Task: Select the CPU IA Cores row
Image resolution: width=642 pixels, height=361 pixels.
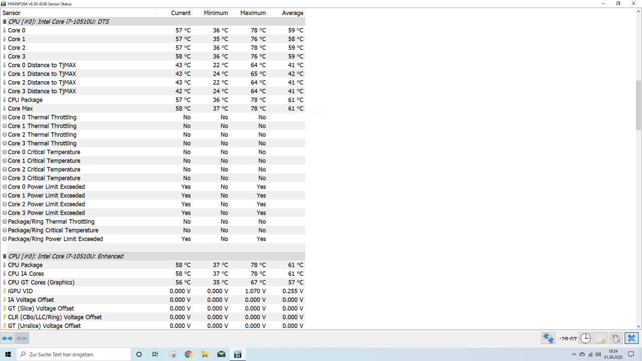Action: [x=152, y=274]
